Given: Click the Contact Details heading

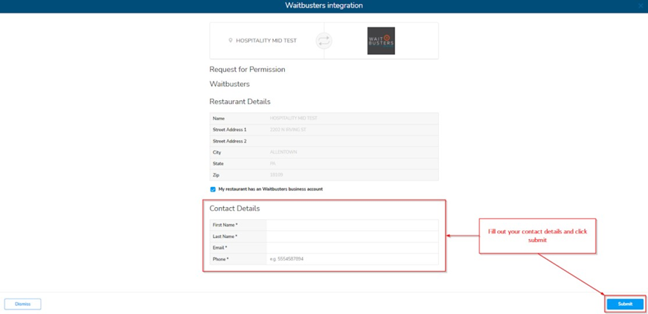Looking at the screenshot, I should click(235, 209).
